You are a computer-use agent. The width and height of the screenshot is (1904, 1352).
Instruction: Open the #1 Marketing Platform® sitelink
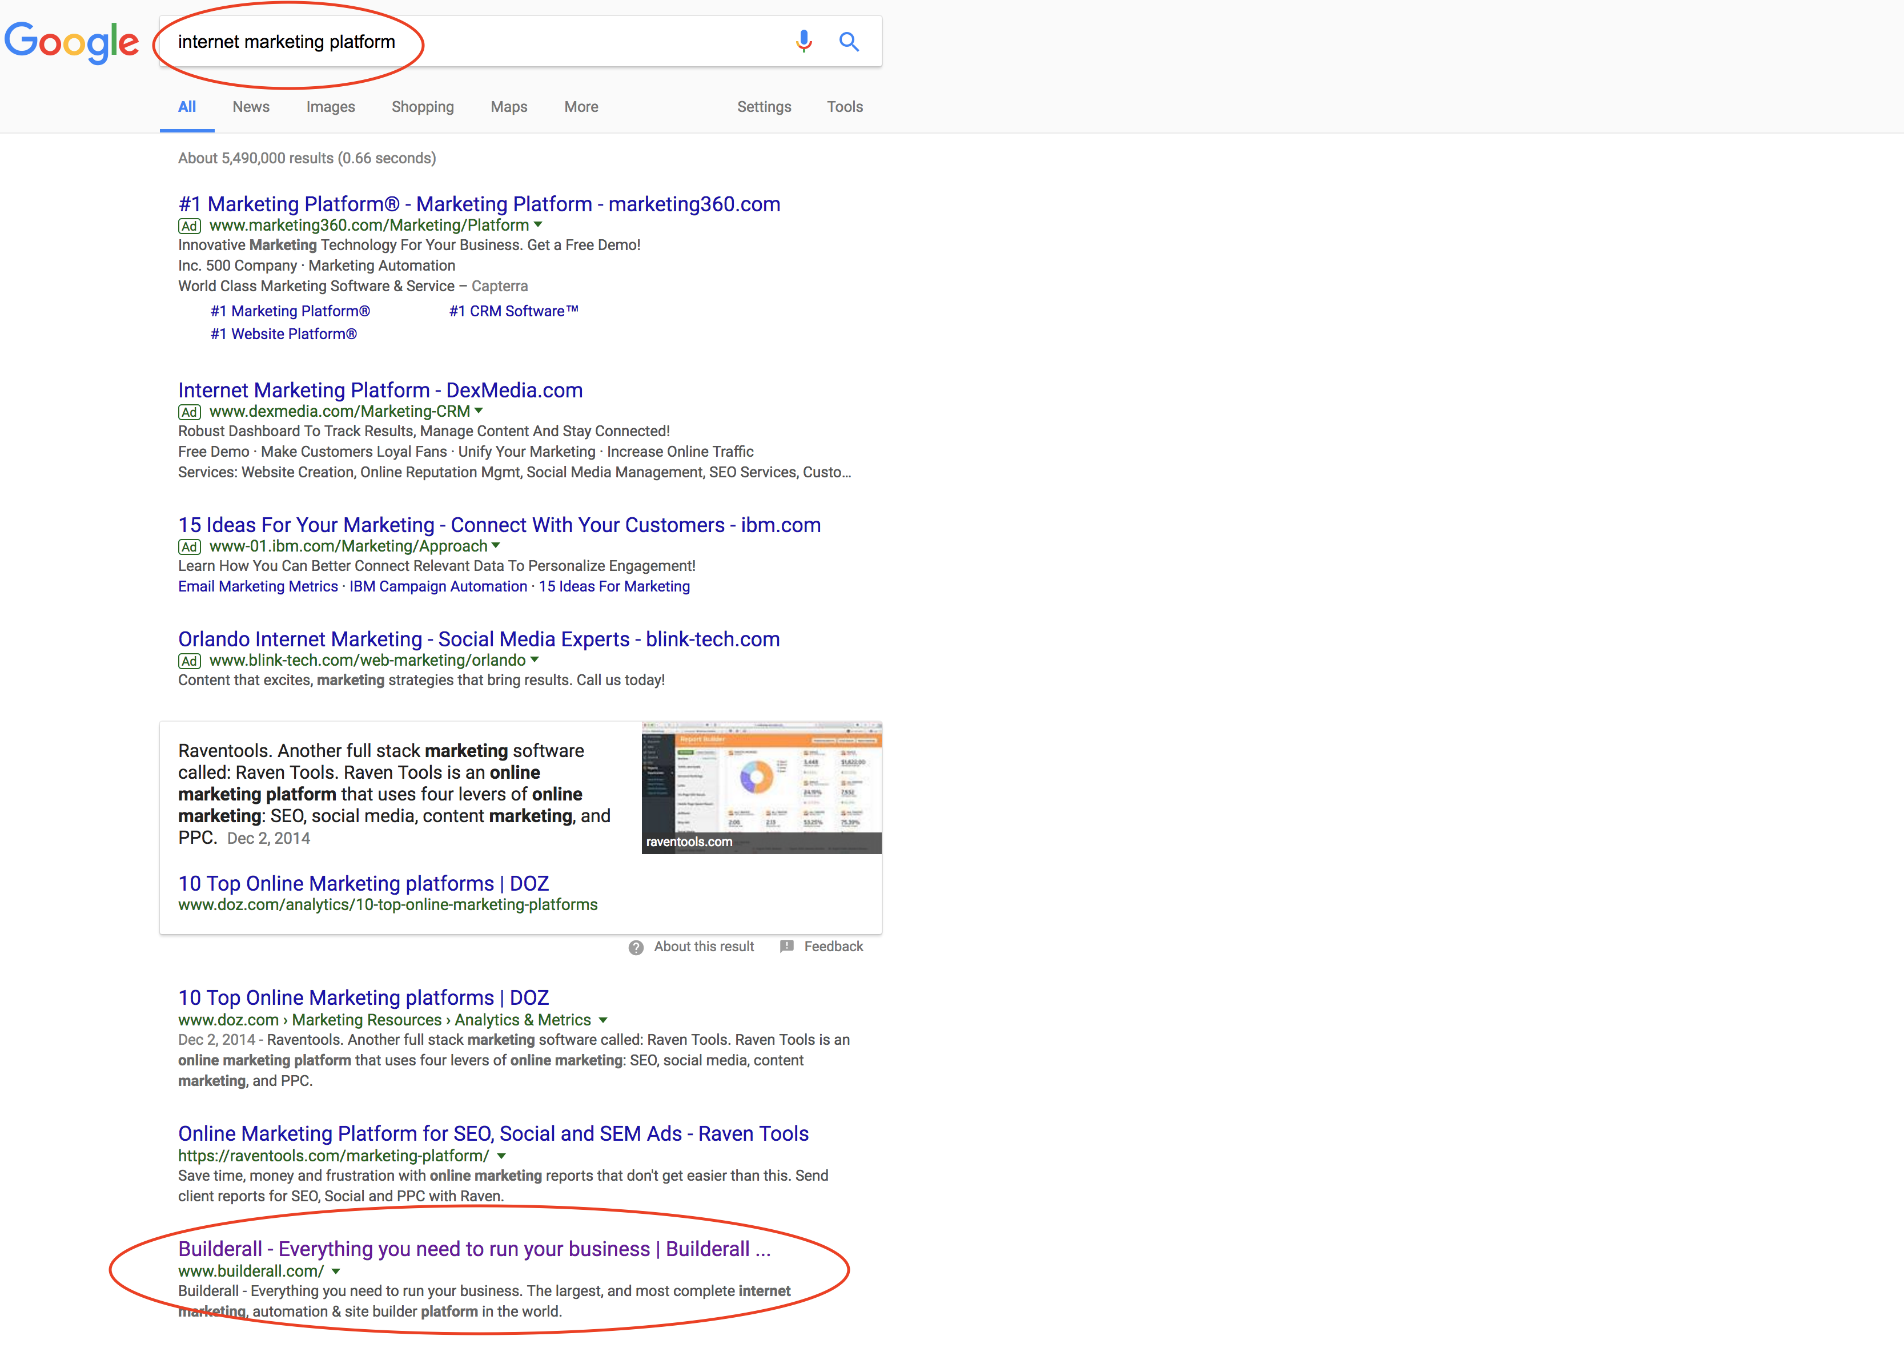point(291,311)
